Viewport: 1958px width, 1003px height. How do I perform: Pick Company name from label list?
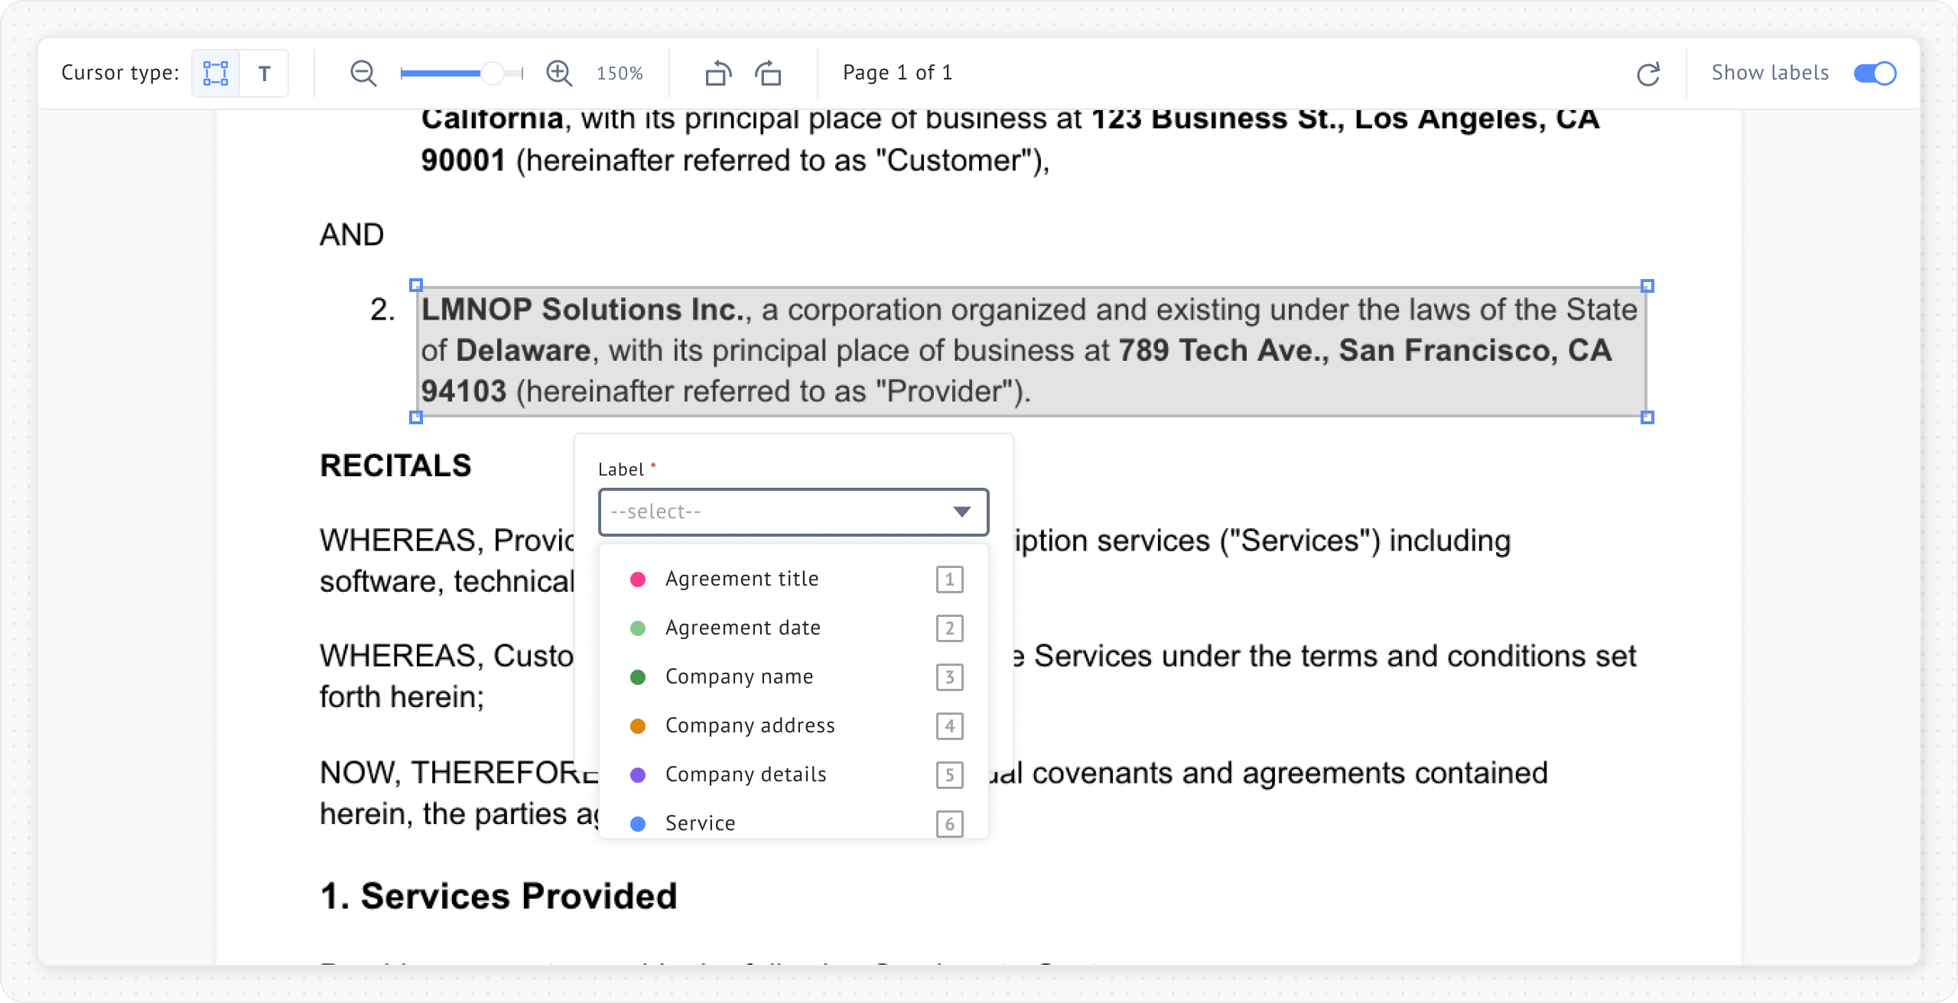coord(739,677)
